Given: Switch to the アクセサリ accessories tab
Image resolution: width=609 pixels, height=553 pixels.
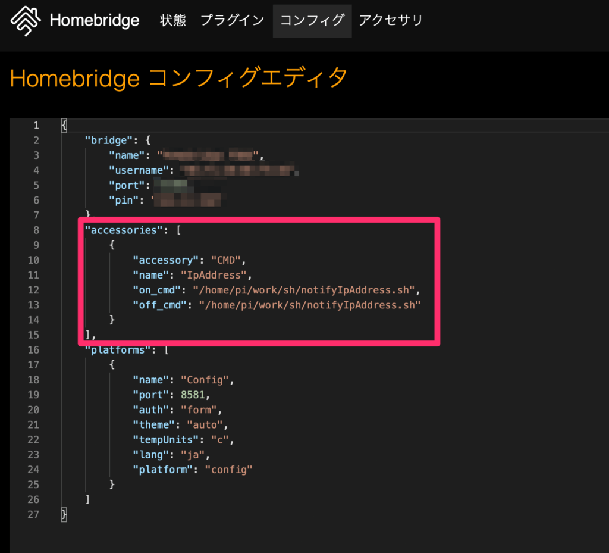Looking at the screenshot, I should pyautogui.click(x=390, y=20).
